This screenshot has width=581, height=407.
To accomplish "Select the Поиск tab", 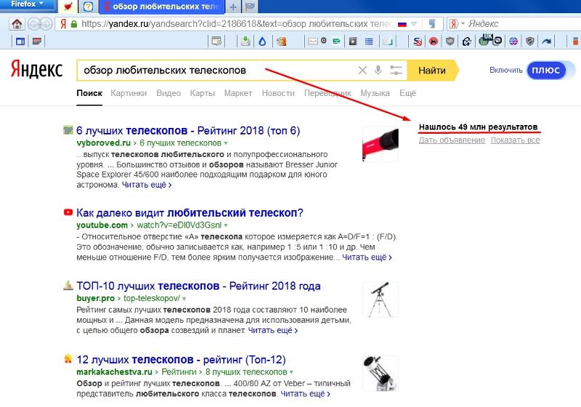I will [x=89, y=93].
